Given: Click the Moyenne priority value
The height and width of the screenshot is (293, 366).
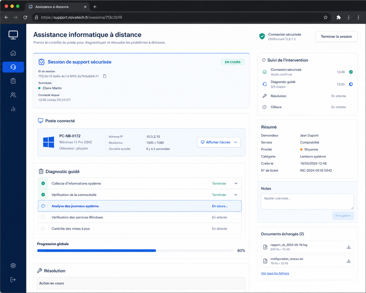Looking at the screenshot, I should [x=311, y=150].
